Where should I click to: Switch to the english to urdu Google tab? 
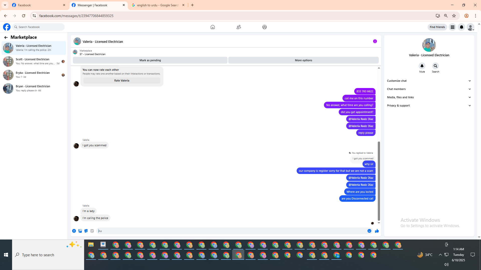click(158, 5)
